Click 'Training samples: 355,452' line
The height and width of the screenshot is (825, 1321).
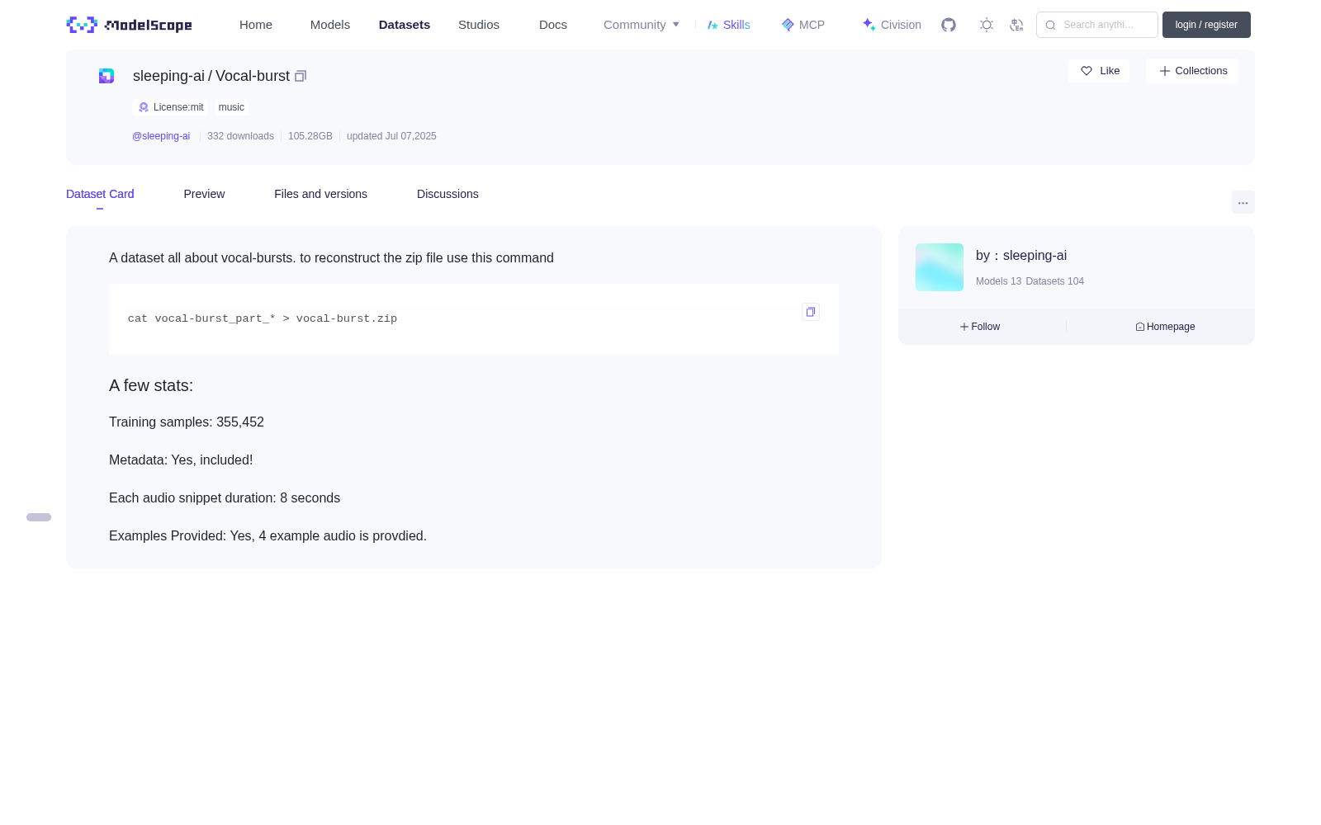(x=187, y=422)
